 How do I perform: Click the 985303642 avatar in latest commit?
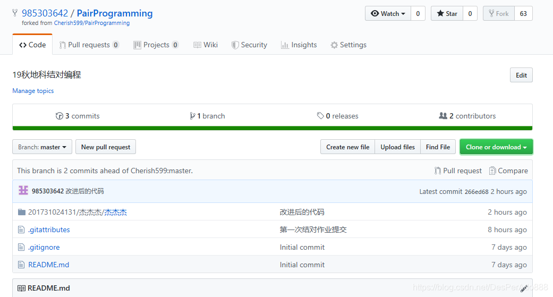(23, 191)
